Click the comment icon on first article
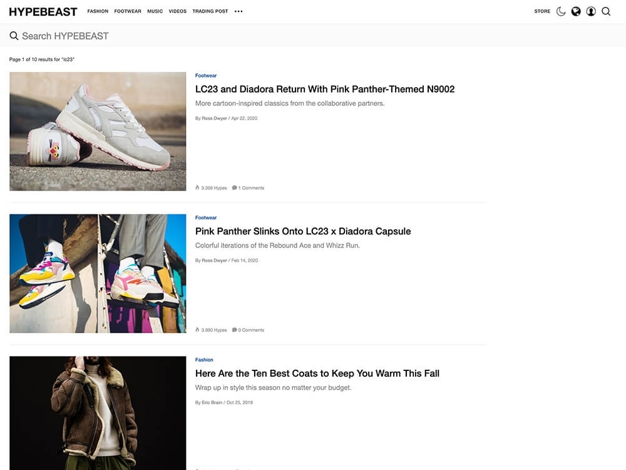The height and width of the screenshot is (470, 626). (x=235, y=187)
